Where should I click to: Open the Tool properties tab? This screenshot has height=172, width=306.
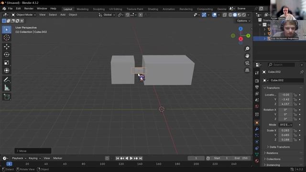(257, 73)
